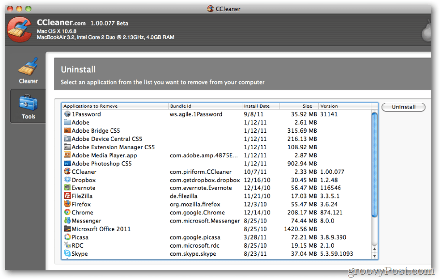Select the '10/7/11' install date
This screenshot has height=279, width=440.
[x=255, y=172]
